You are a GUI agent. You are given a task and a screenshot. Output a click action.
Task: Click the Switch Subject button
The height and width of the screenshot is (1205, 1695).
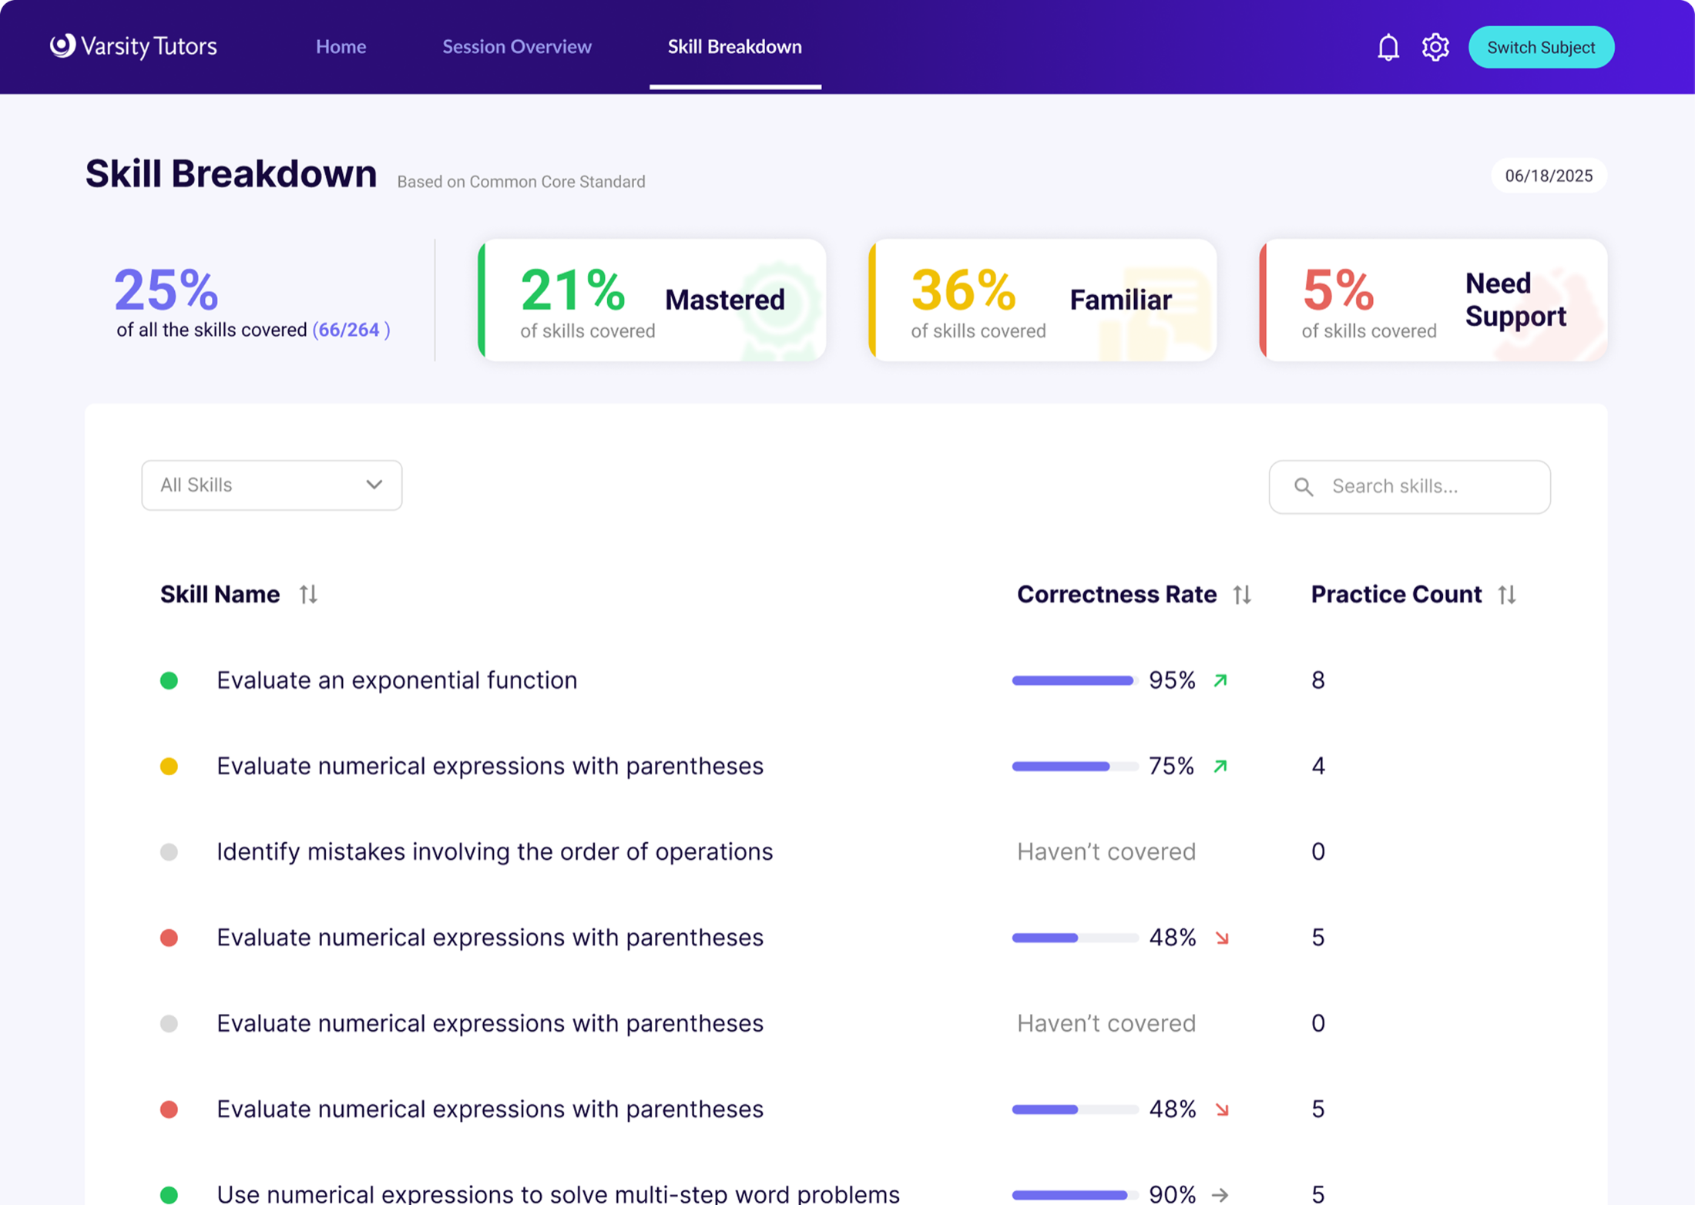coord(1541,47)
